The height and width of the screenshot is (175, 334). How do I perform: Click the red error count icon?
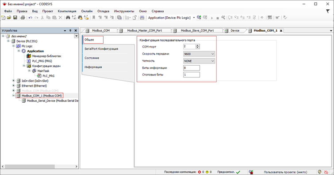click(x=200, y=172)
